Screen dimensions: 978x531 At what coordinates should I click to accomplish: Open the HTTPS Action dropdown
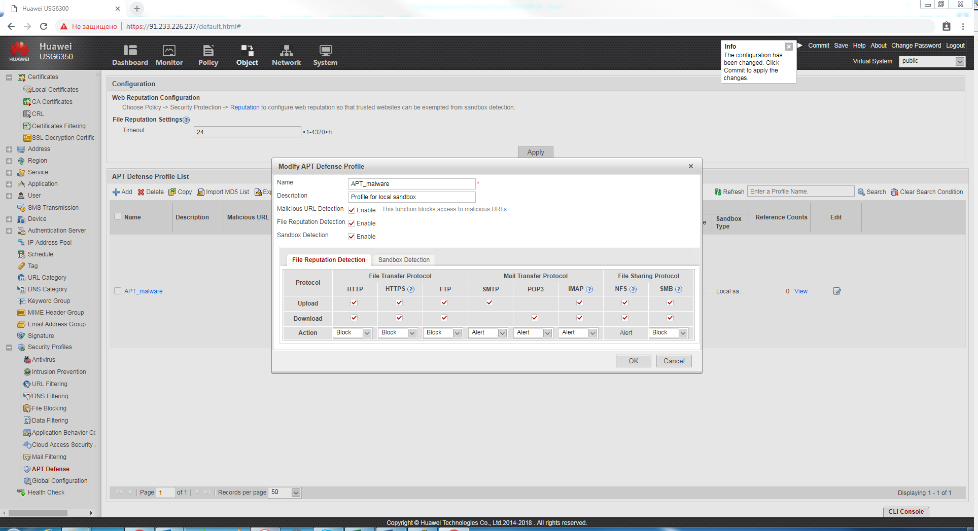[x=398, y=333]
